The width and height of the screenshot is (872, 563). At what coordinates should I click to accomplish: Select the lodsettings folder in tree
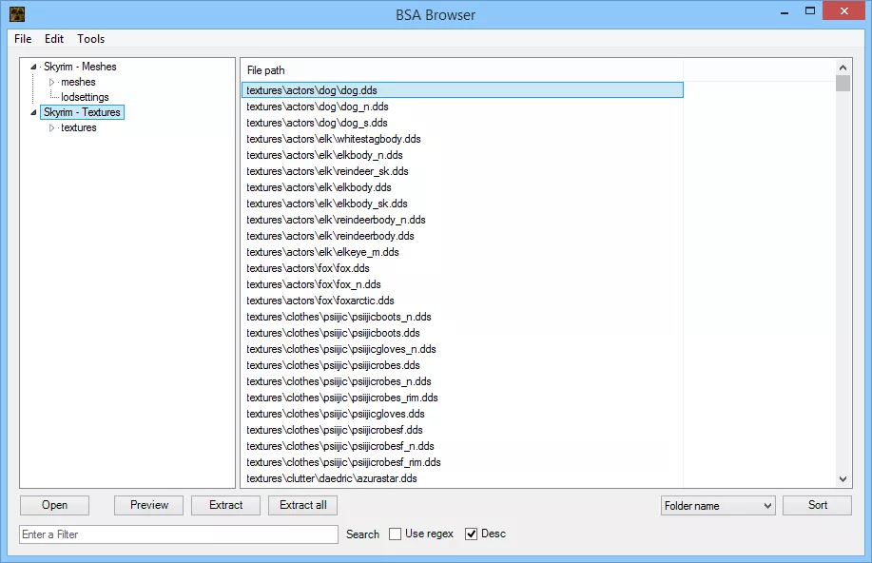(x=85, y=97)
